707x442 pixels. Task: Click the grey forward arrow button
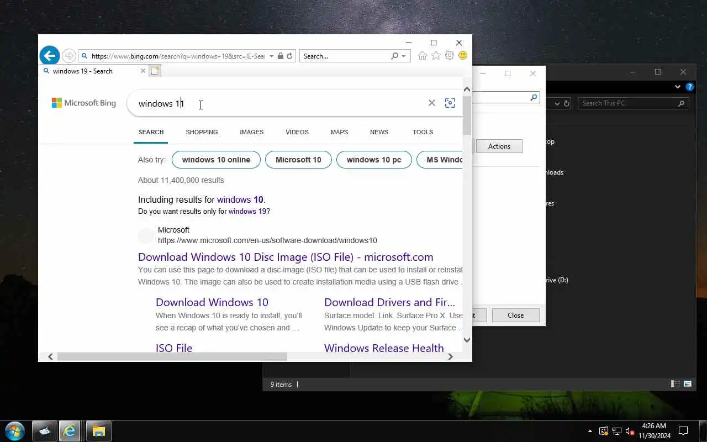coord(69,56)
